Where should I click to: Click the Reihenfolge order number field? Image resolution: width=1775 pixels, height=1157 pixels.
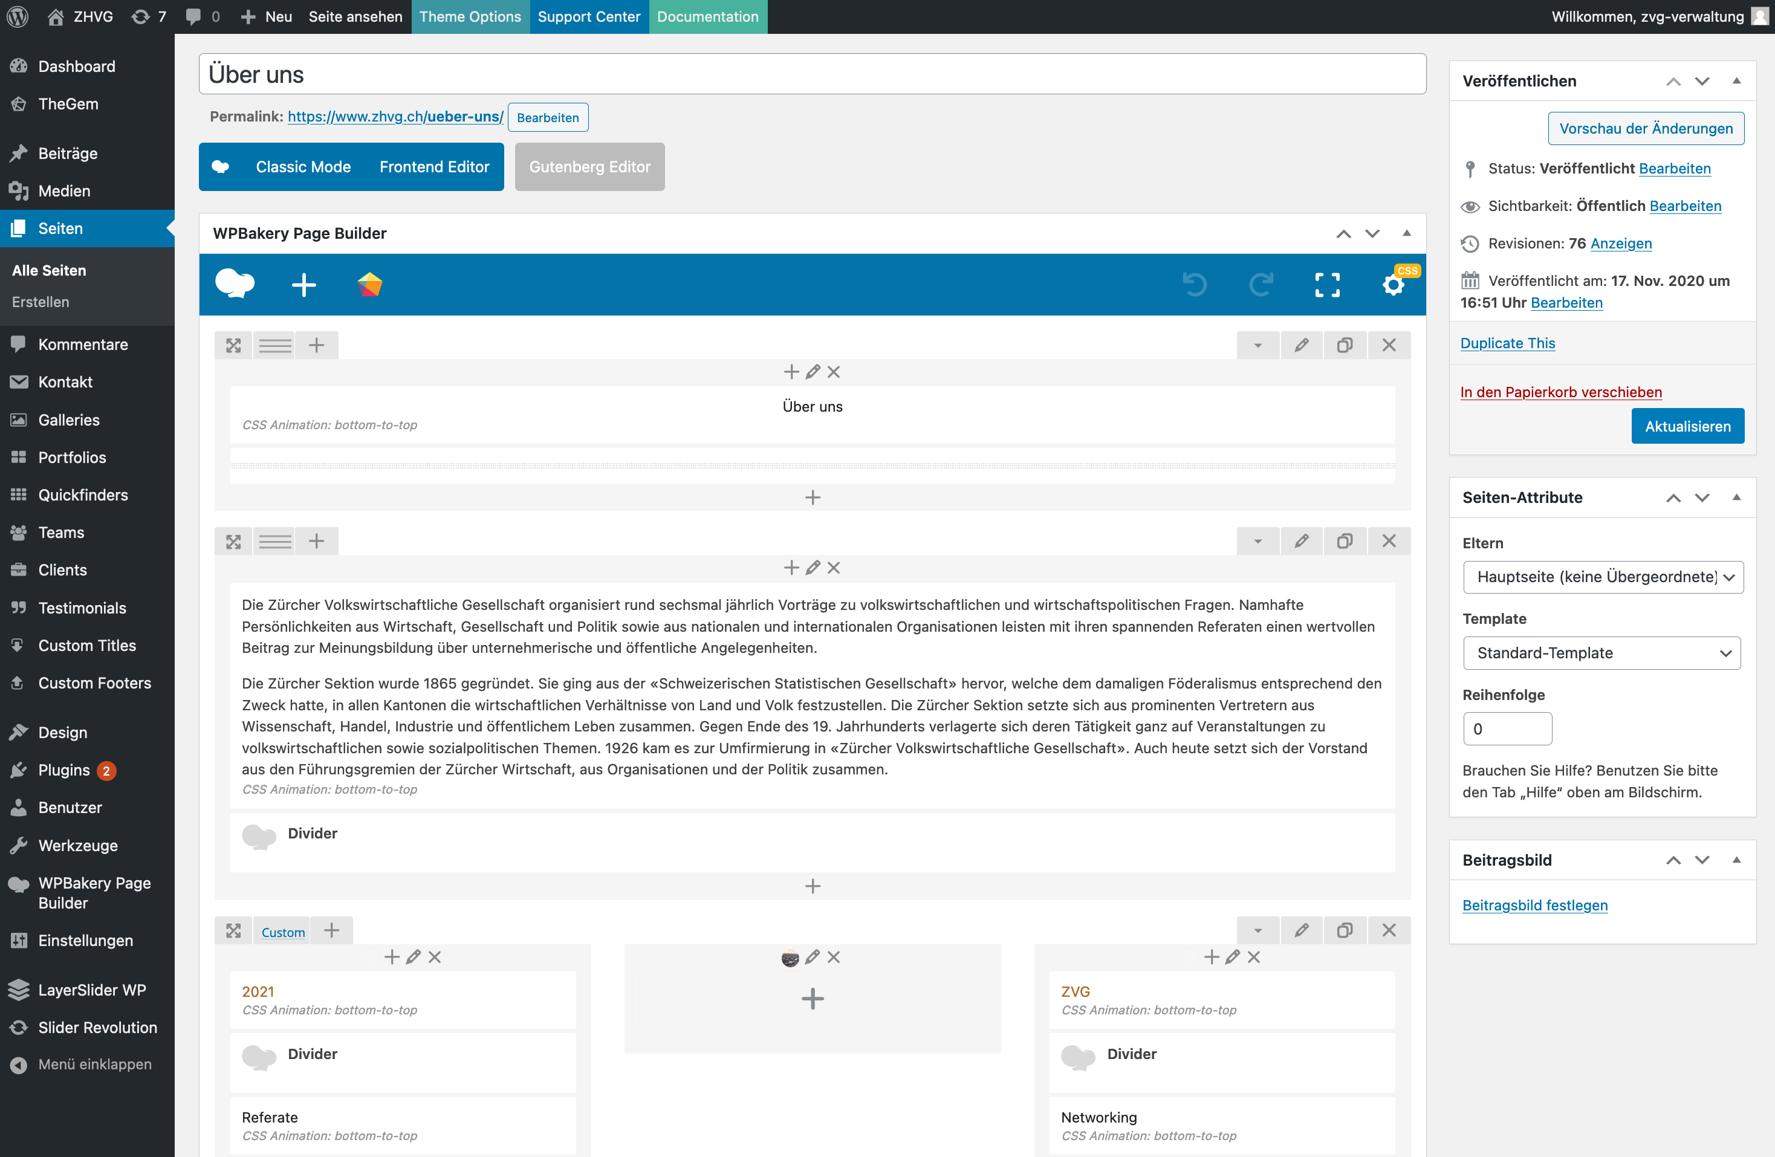point(1507,729)
